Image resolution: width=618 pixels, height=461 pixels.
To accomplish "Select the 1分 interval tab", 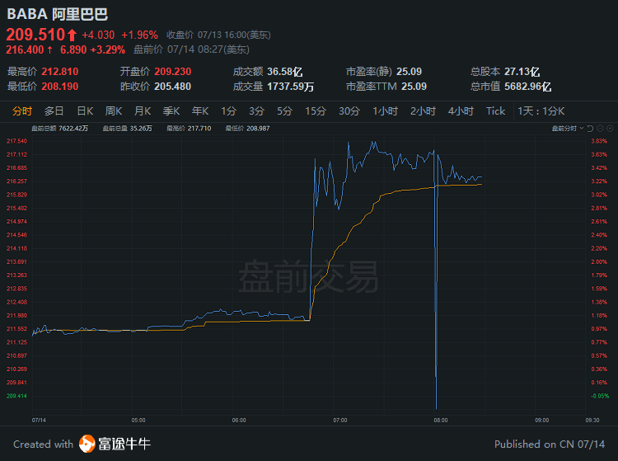I will click(x=228, y=111).
